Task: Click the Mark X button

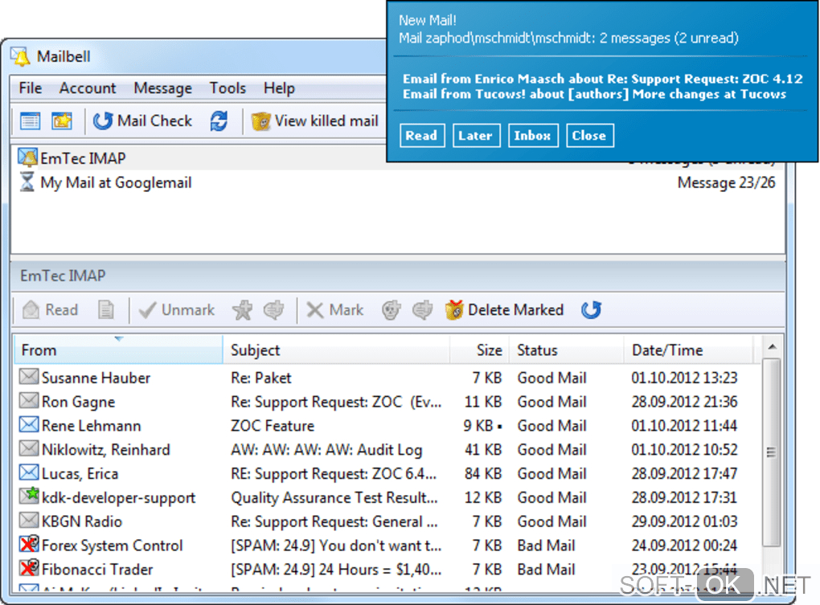Action: (334, 310)
